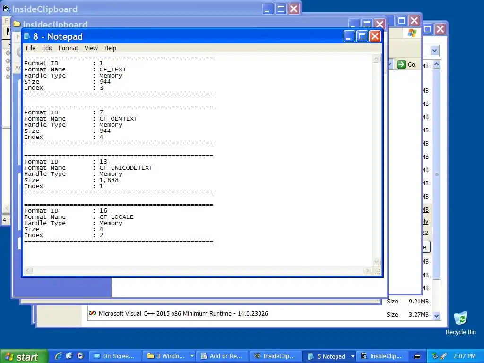Click scroll down arrow in Add or Remove Programs
Viewport: 484px width, 363px height.
(x=436, y=315)
